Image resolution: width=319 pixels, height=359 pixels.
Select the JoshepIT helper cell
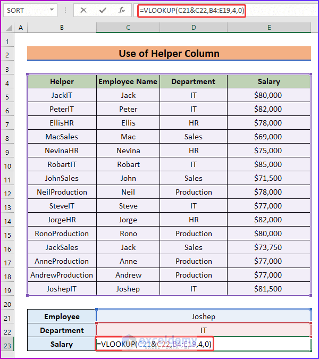pyautogui.click(x=62, y=289)
